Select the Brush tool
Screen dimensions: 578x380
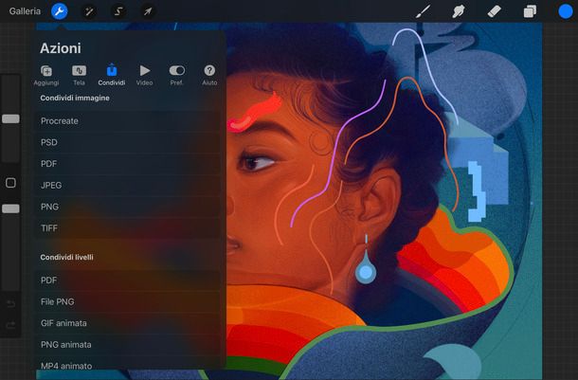click(x=424, y=11)
